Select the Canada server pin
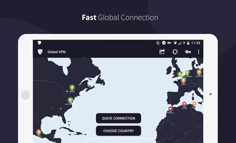The width and height of the screenshot is (236, 143). pos(72,88)
